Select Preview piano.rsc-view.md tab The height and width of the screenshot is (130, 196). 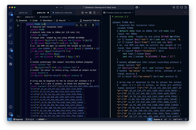pos(118,12)
